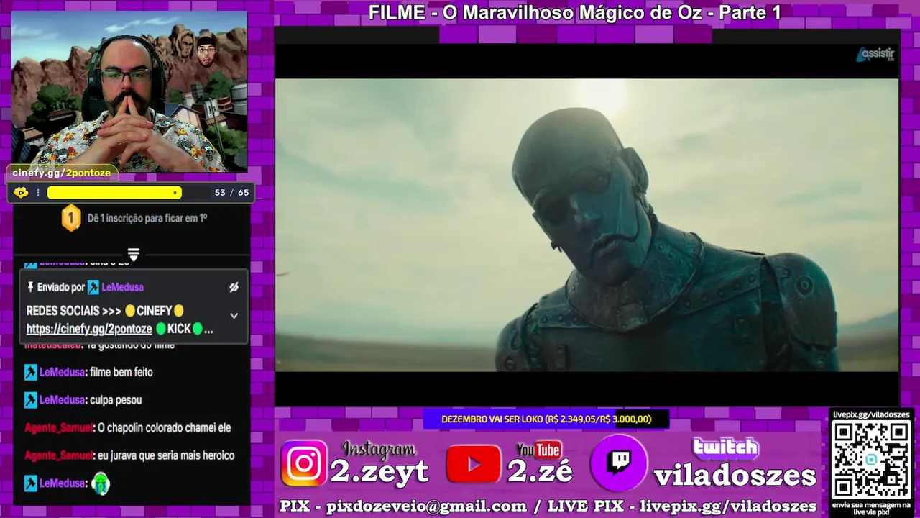
Task: Open LeMedusa's profile from the pinned message
Action: (x=122, y=287)
